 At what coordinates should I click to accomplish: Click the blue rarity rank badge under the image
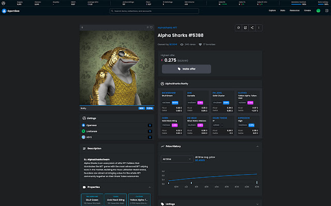(x=141, y=108)
